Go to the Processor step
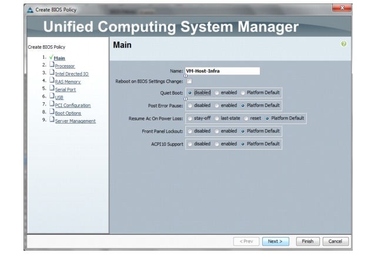 (65, 66)
